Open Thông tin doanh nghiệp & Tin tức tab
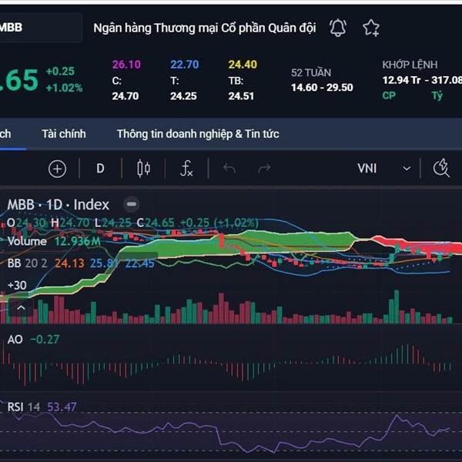Viewport: 462px width, 462px height. [198, 134]
